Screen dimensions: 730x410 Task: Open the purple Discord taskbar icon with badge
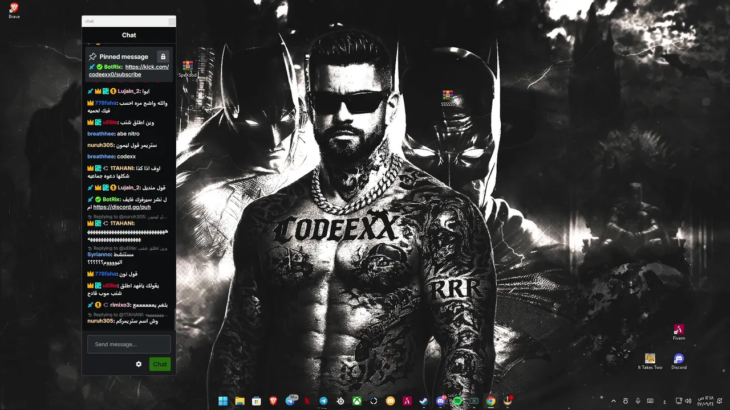(x=441, y=401)
